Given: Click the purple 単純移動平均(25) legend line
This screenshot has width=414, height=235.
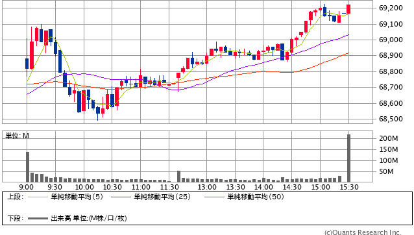Looking at the screenshot, I should coord(121,197).
